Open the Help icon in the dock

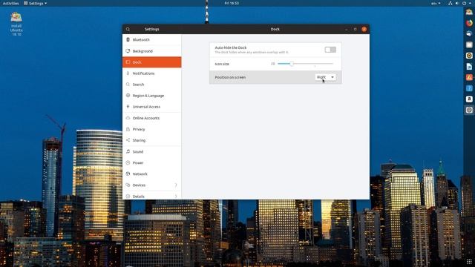[x=469, y=88]
